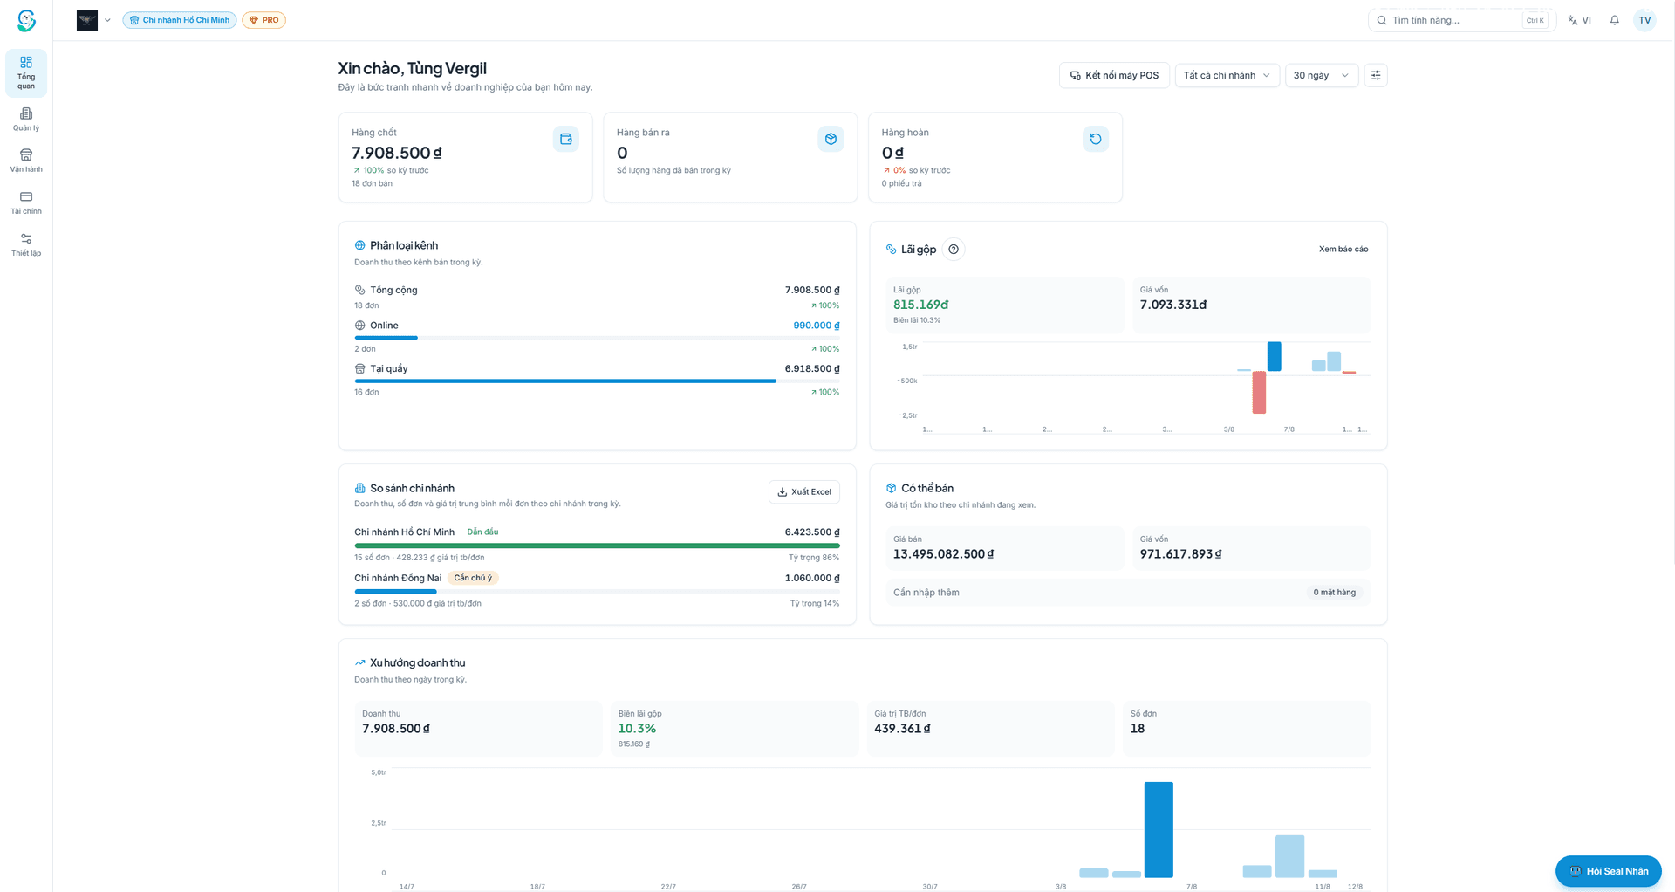Screen dimensions: 1675x892
Task: Open the Tất cả chi nhánh dropdown
Action: click(x=1227, y=75)
